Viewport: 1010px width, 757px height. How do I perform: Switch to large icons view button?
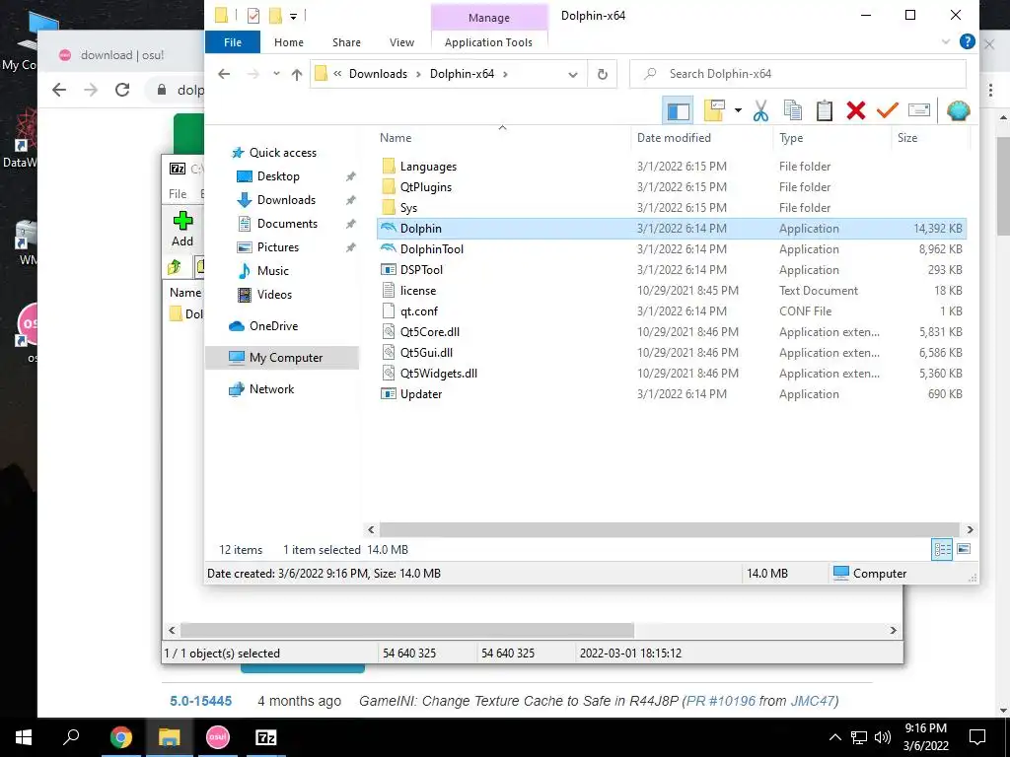965,550
